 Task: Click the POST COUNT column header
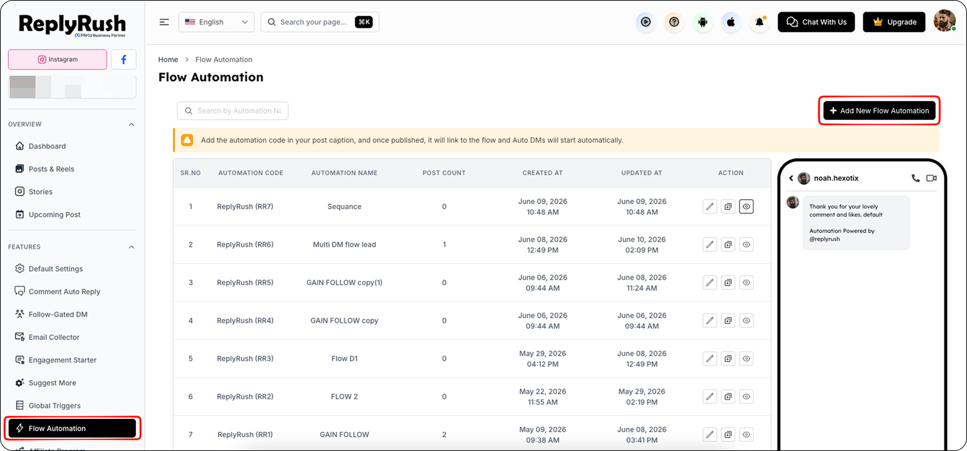pyautogui.click(x=444, y=173)
